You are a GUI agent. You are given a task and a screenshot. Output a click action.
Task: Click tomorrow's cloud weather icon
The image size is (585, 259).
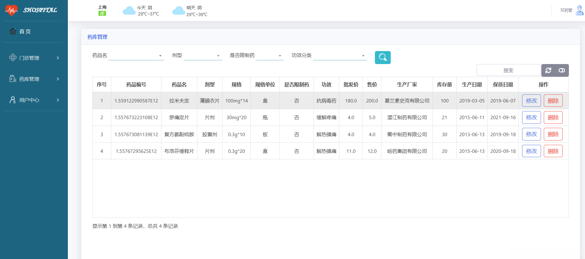(178, 11)
